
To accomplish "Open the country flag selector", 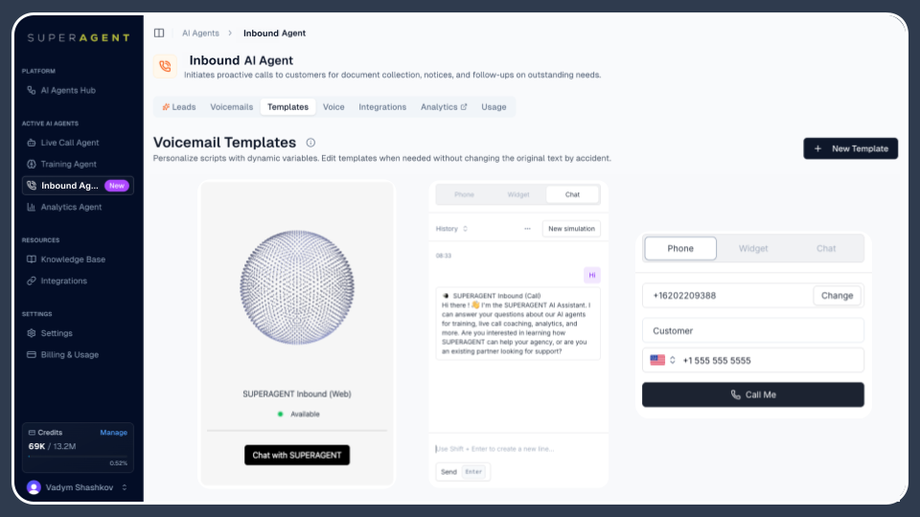I will click(662, 360).
